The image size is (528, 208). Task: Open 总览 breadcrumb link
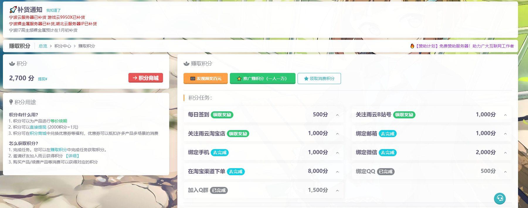(x=43, y=46)
